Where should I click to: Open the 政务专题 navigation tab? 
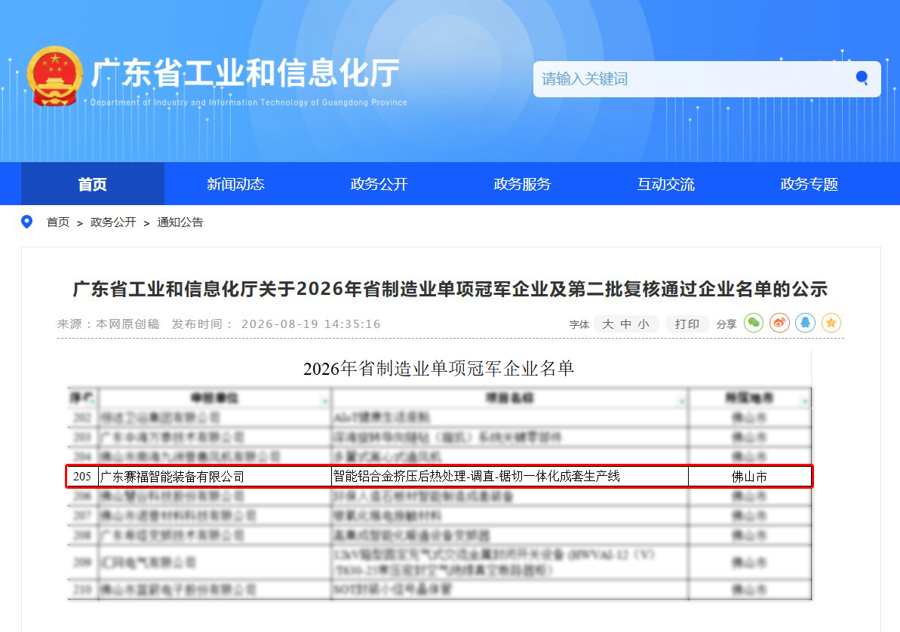809,184
